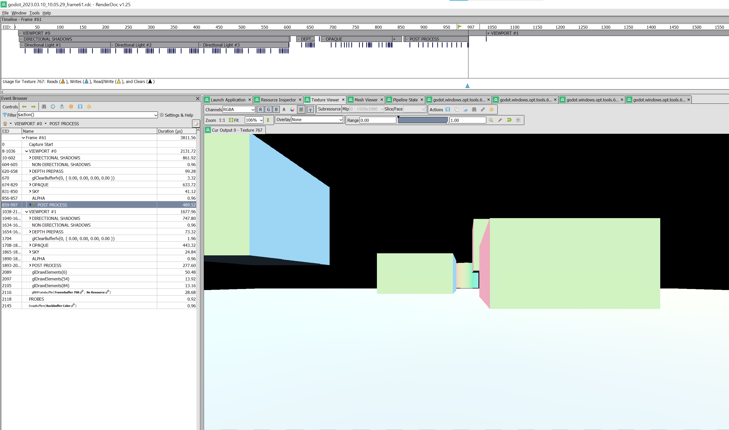Go to previous event green arrow

[x=24, y=107]
